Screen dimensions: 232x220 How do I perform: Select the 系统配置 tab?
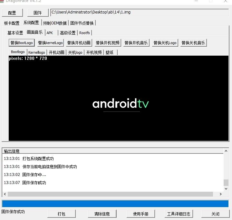click(x=31, y=23)
